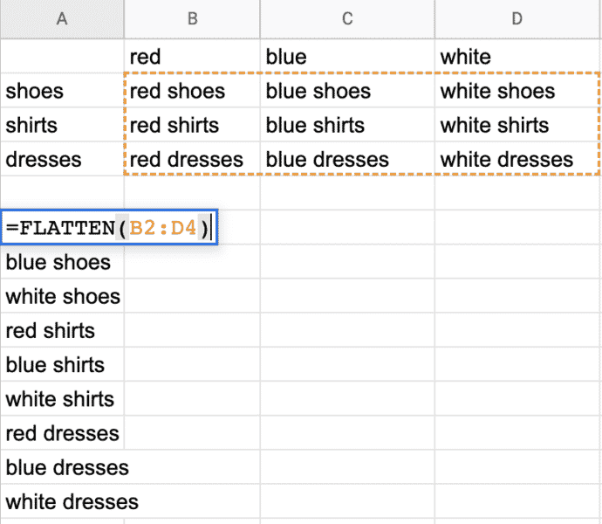Click the 'blue shirts' cell in column C

347,125
